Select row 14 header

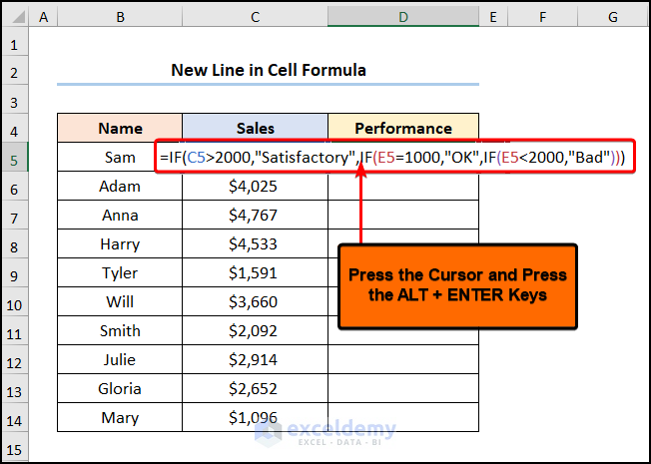(14, 418)
